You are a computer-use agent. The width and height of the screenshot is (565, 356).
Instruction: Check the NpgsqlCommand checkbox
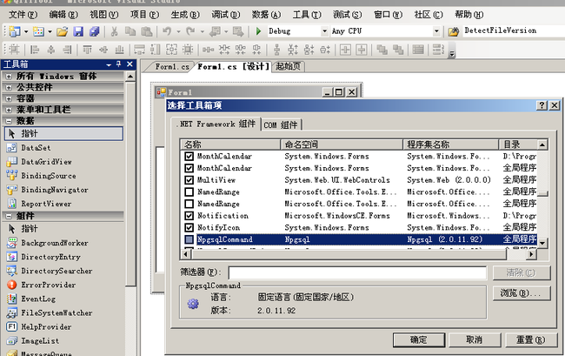coord(189,239)
